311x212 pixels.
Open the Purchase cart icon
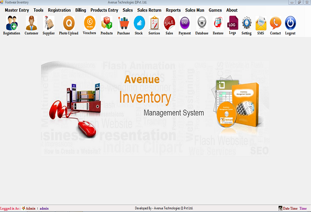123,25
